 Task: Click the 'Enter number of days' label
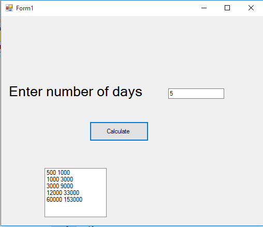pos(76,92)
